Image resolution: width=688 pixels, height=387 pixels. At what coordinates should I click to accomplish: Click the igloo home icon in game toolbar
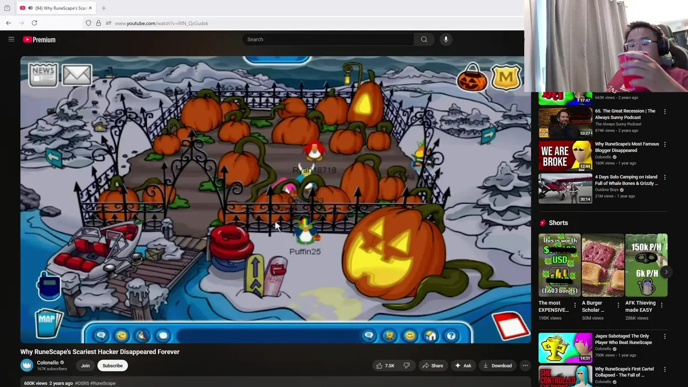coord(431,336)
